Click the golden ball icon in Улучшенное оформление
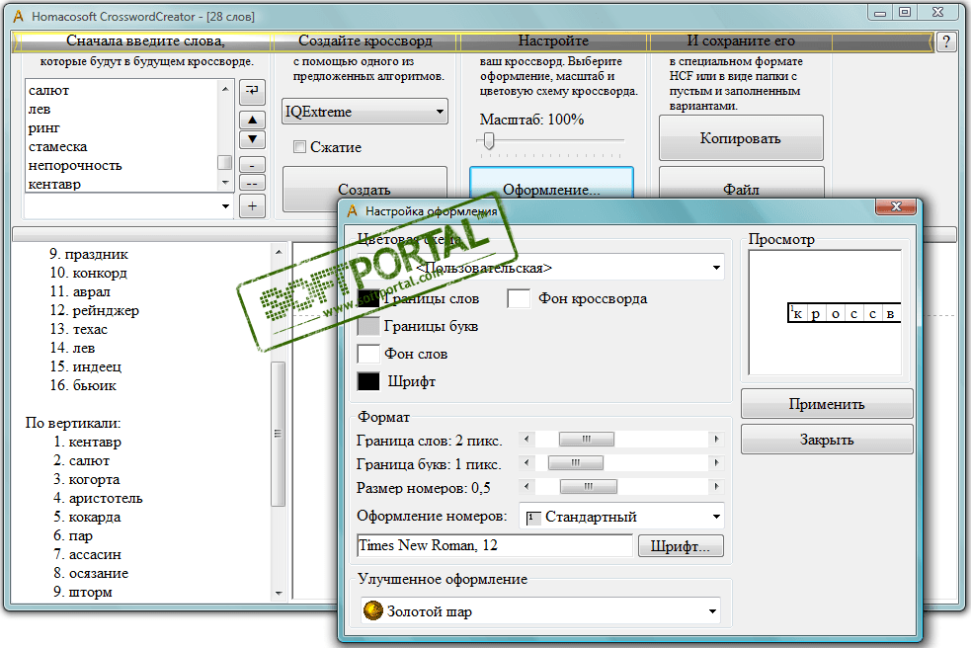This screenshot has height=648, width=971. pyautogui.click(x=372, y=610)
